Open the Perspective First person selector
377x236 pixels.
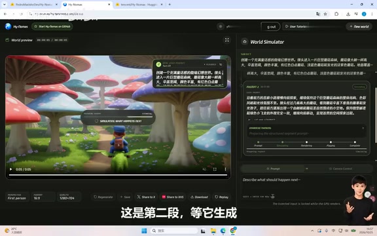pyautogui.click(x=17, y=197)
